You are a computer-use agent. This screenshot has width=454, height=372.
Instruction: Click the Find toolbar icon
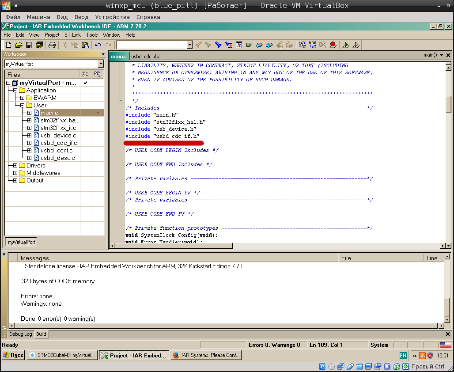219,45
